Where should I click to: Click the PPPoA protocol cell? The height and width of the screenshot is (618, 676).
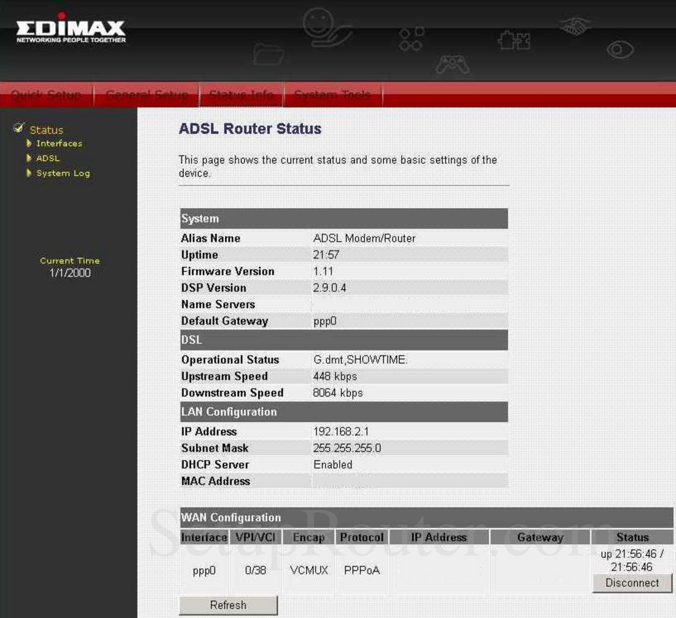pyautogui.click(x=362, y=570)
